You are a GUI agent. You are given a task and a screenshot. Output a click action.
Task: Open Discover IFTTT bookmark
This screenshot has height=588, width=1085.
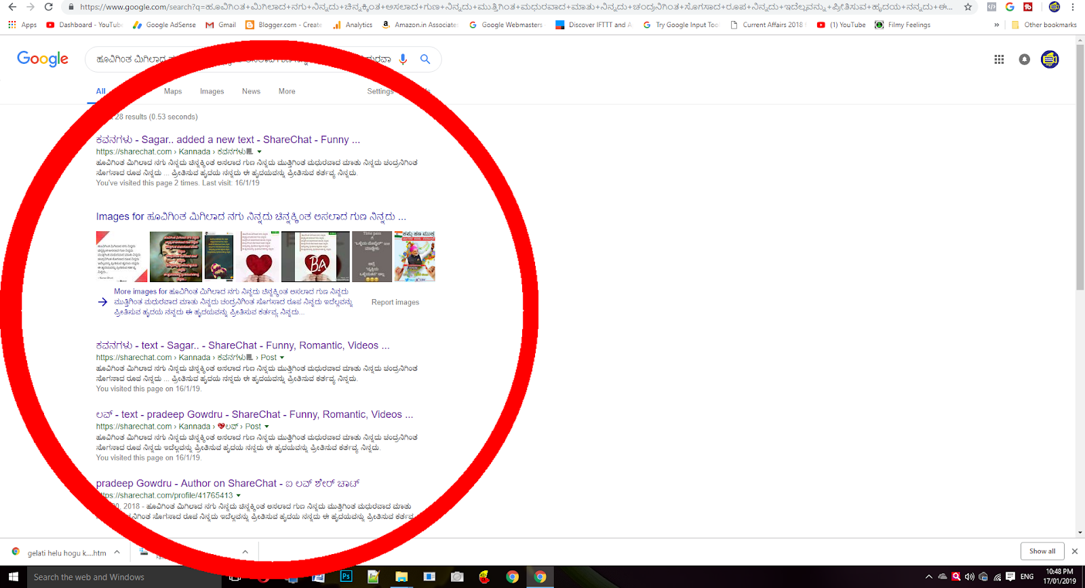tap(593, 24)
